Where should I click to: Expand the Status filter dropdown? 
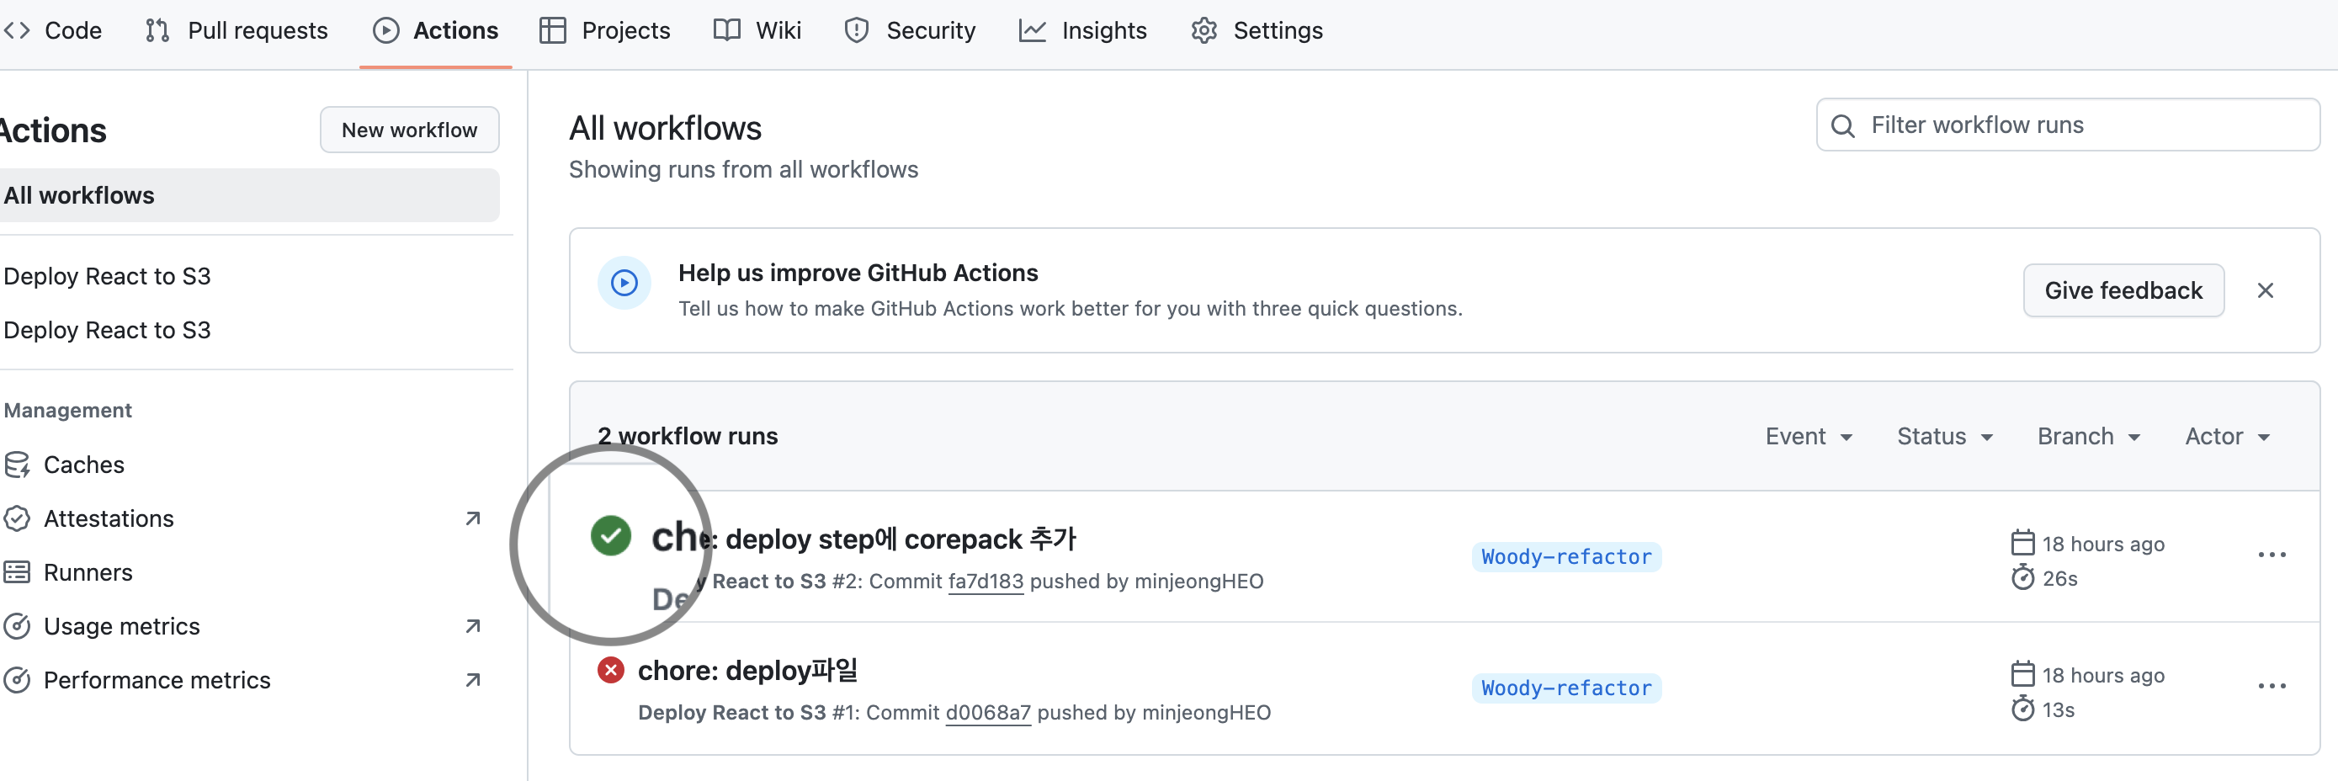[x=1944, y=436]
